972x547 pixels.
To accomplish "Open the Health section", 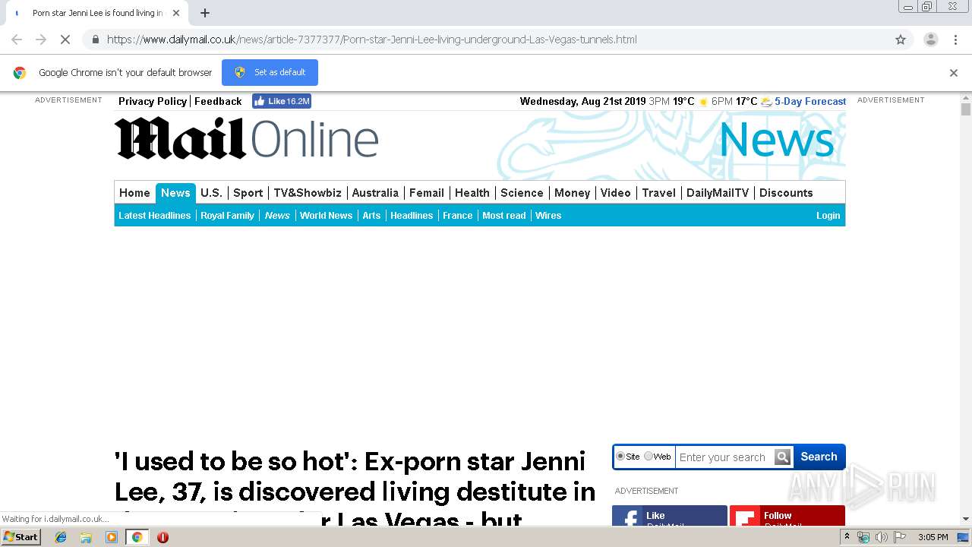I will coord(472,193).
